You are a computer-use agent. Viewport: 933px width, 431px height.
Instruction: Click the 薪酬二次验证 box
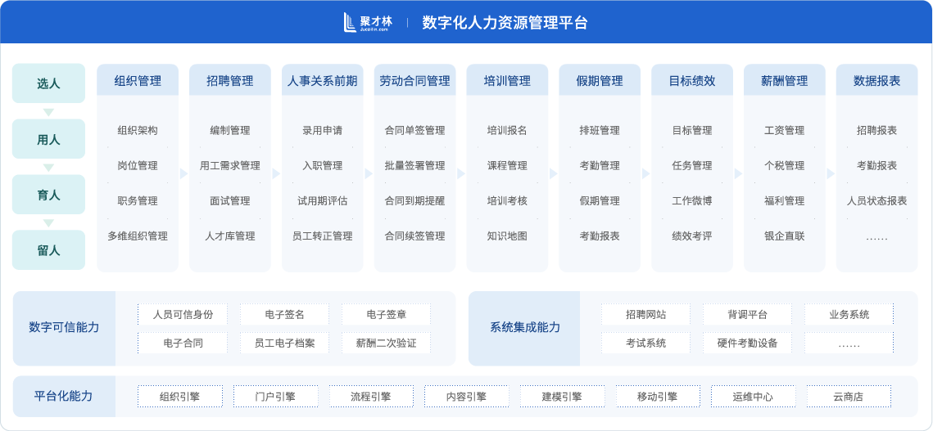point(386,343)
